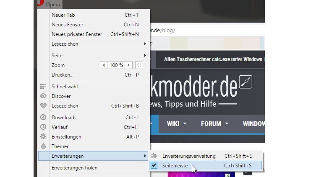Viewport: 316px width, 177px height.
Task: Open the WIKI dropdown on the website
Action: coord(177,124)
